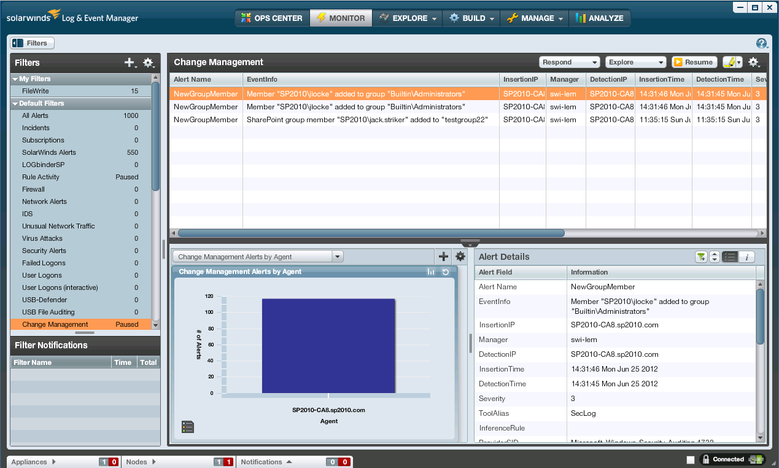This screenshot has width=779, height=468.
Task: Open the Build menu
Action: click(471, 18)
